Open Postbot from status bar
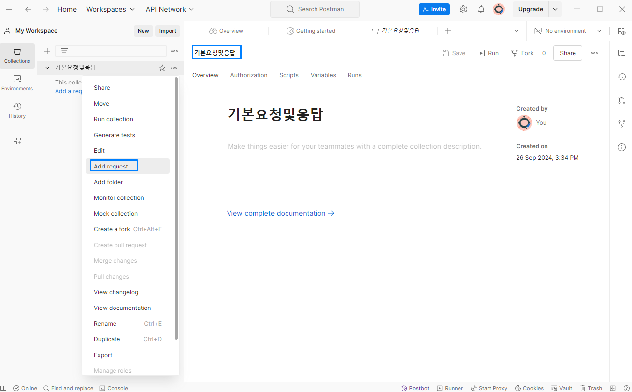The height and width of the screenshot is (392, 632). click(415, 388)
